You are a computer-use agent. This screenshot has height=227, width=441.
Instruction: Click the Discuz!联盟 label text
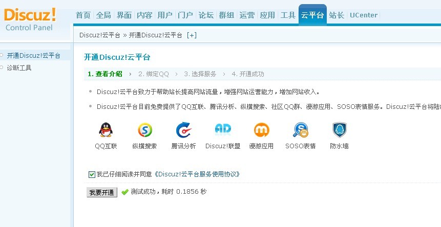[x=223, y=146]
